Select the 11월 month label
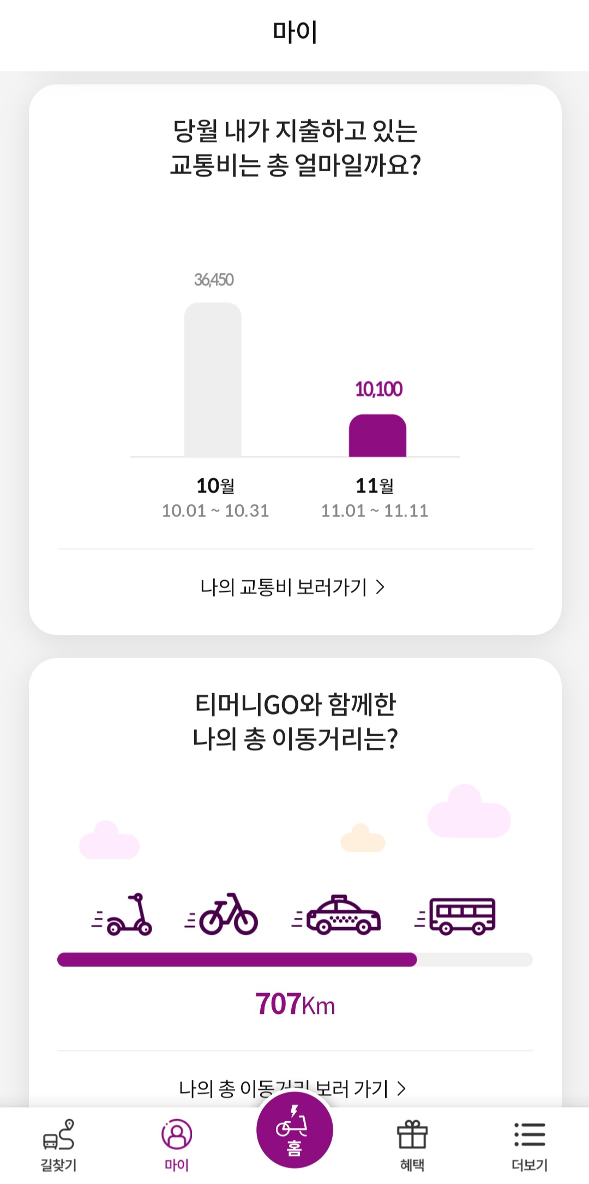Viewport: 589px width, 1184px height. pyautogui.click(x=375, y=485)
